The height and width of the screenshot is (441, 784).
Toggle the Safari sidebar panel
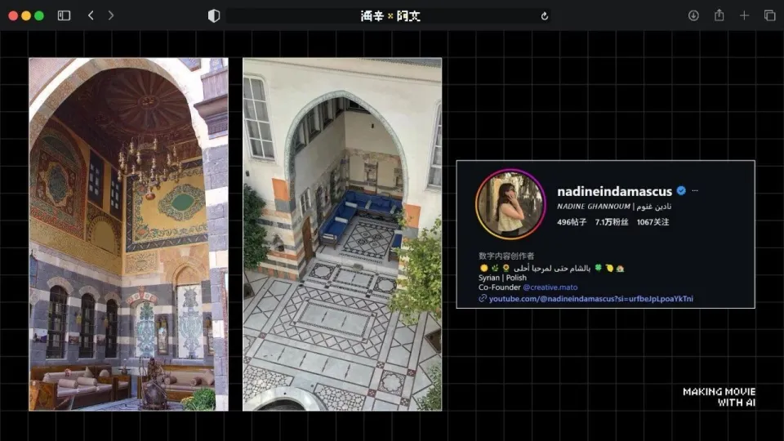tap(64, 16)
